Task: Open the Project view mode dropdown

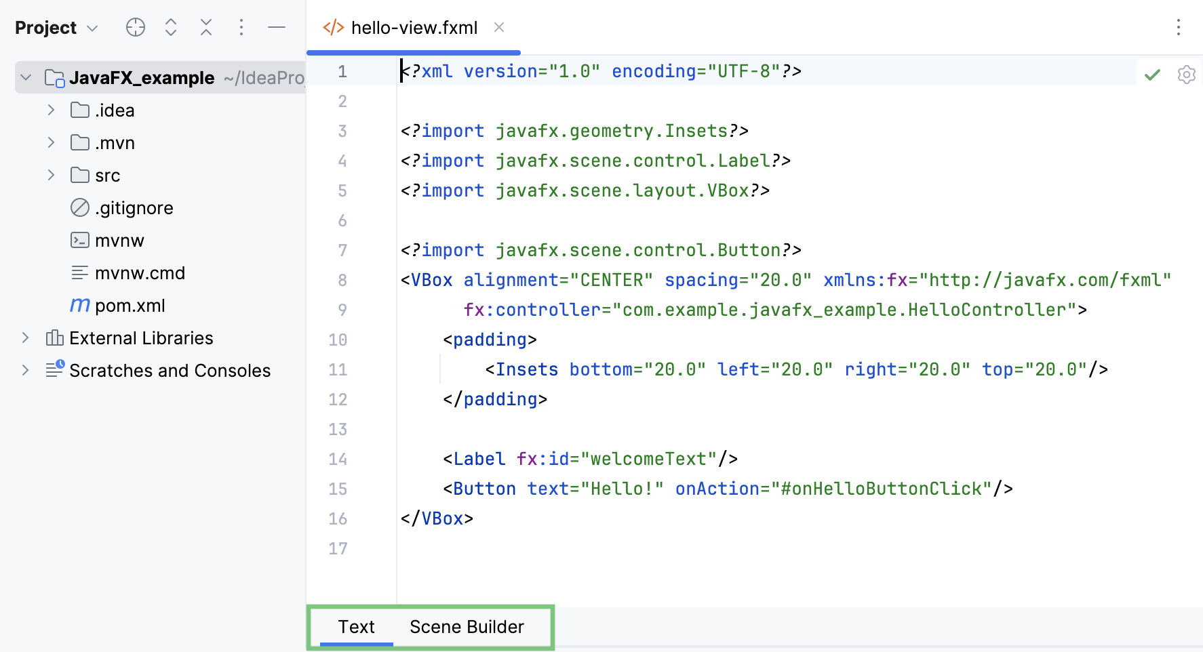Action: 92,27
